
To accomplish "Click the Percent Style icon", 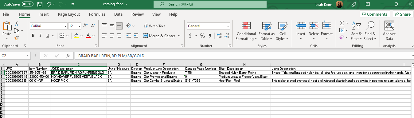I will click(x=202, y=36).
